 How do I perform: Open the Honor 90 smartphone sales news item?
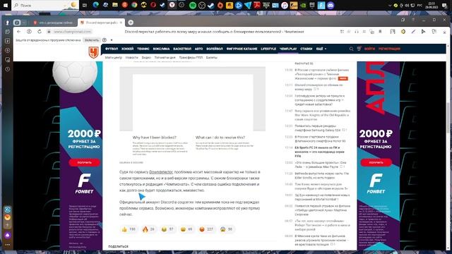tap(320, 139)
